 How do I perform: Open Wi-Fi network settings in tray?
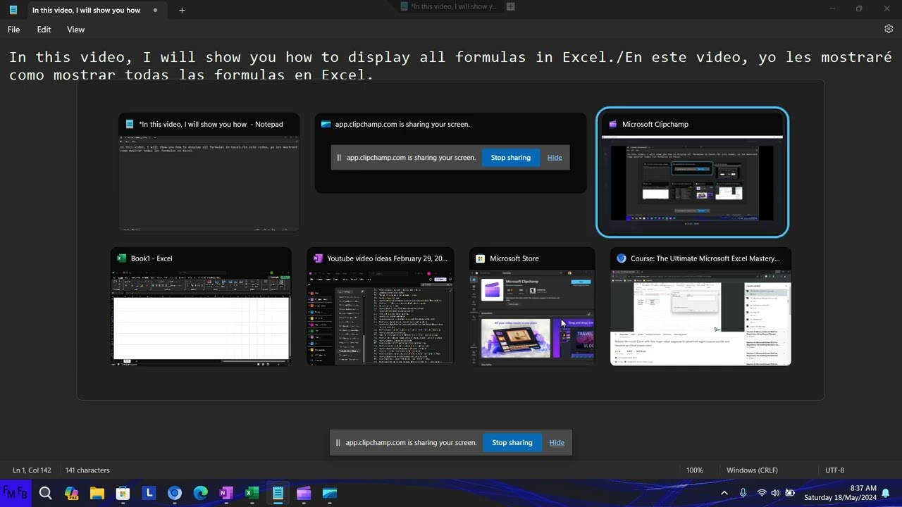click(761, 493)
